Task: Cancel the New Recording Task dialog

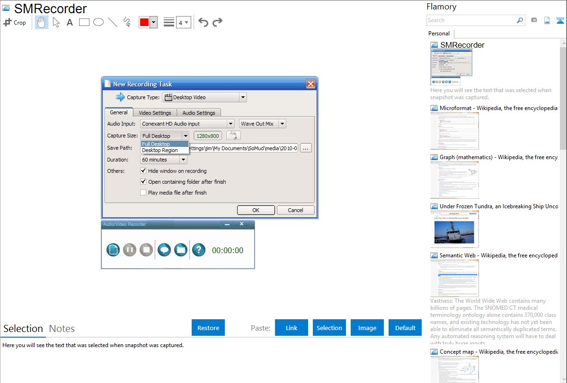Action: pos(295,210)
